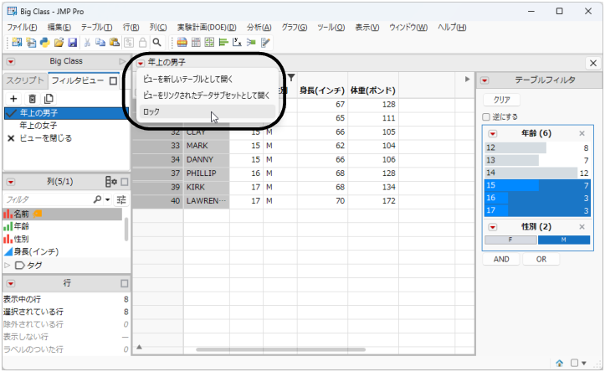Click the クリア button
Image resolution: width=605 pixels, height=372 pixels.
pos(501,100)
